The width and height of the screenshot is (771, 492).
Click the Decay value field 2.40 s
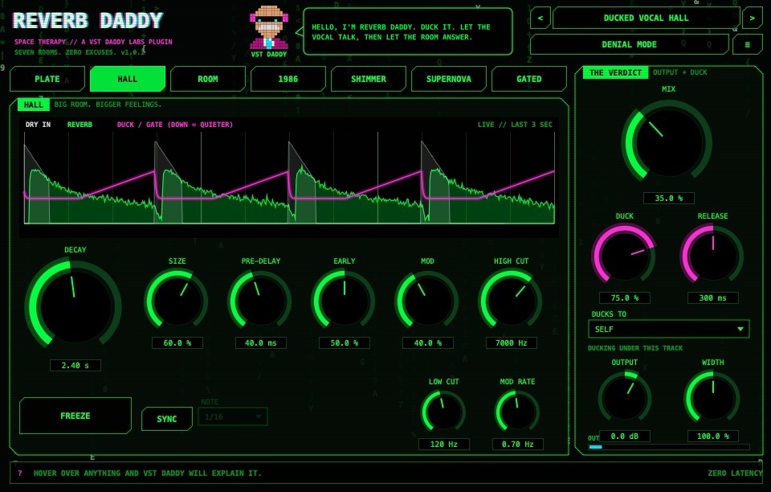[x=75, y=366]
